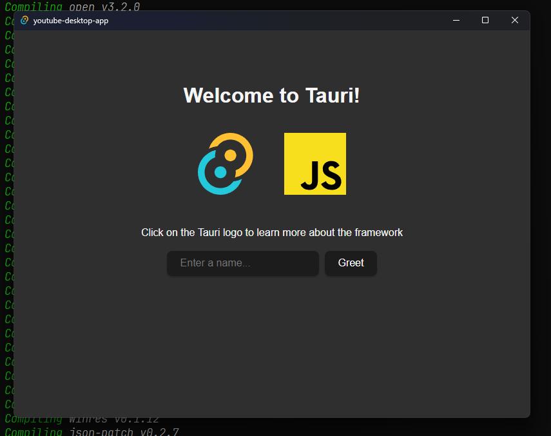The width and height of the screenshot is (551, 436).
Task: Click "Compiling json-patch v0.2.7" terminal line
Action: click(92, 431)
